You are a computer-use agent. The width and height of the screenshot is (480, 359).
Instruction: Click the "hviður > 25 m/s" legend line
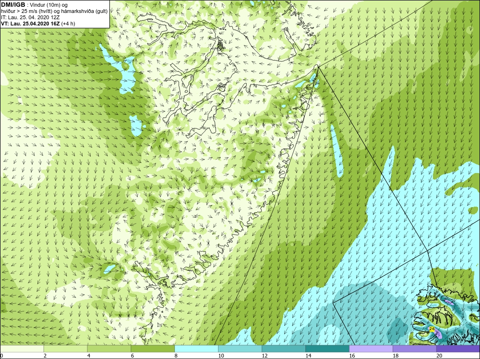(x=54, y=11)
